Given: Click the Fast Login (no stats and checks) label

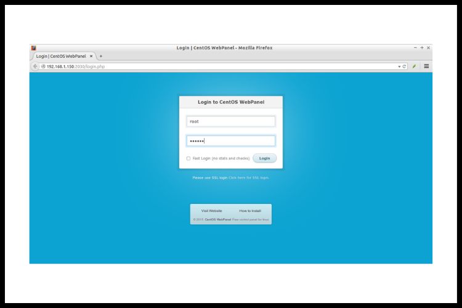Looking at the screenshot, I should pyautogui.click(x=221, y=158).
